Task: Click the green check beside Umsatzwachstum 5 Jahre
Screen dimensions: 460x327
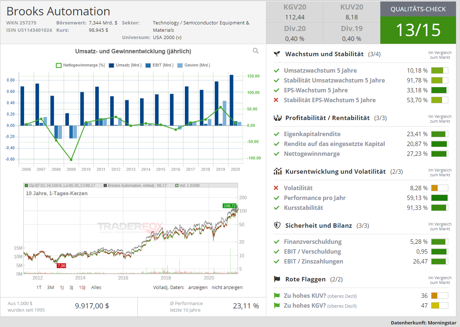Action: [277, 70]
